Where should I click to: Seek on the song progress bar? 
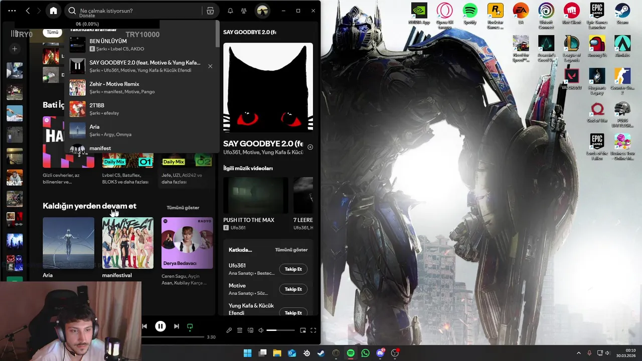click(173, 337)
